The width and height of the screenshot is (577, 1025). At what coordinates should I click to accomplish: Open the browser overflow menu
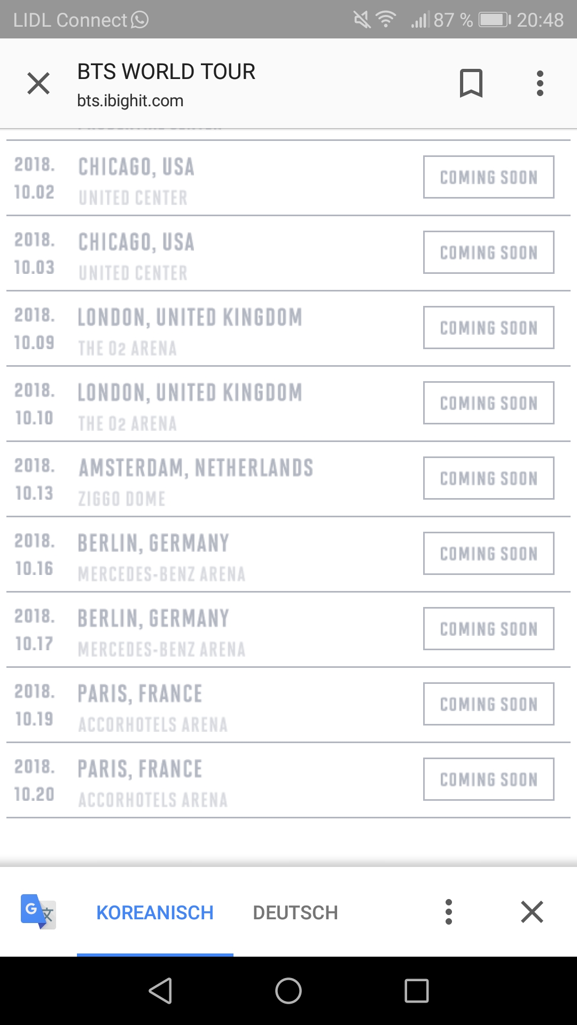(x=540, y=83)
